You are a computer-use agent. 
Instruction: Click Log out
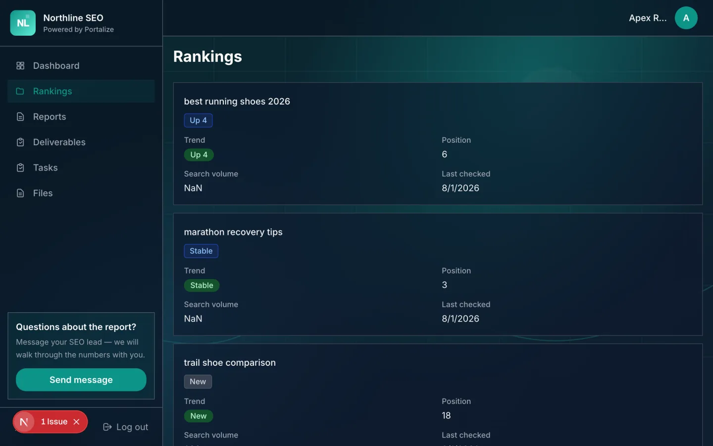coord(125,427)
